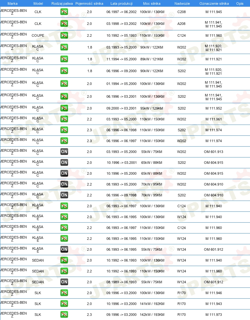Click petrol icon in W202 06.1996 -> 06.1997 row
Screen dimensions: 250x320
click(64, 141)
